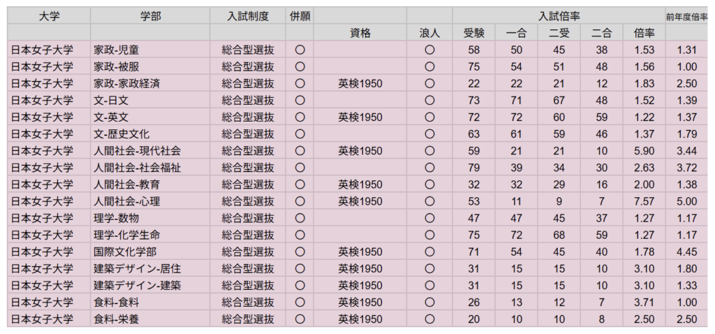Click the 建築デザイン-居住 cell
Screen dimensions: 715x334
(x=150, y=269)
